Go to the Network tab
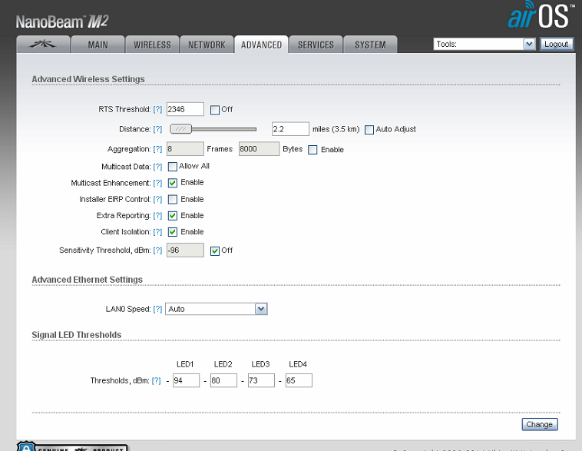582x451 pixels. [207, 45]
